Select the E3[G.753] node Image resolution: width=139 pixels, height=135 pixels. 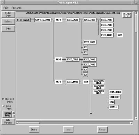tap(73, 20)
